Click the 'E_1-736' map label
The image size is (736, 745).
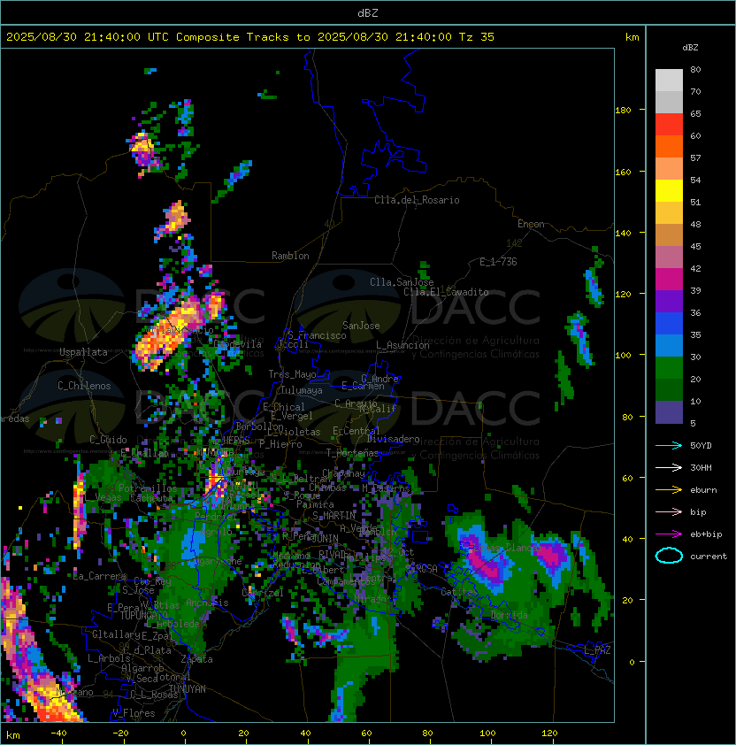click(498, 262)
